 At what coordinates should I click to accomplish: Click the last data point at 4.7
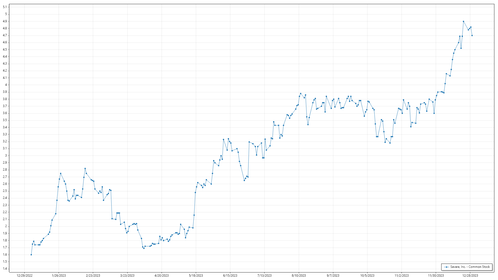[x=472, y=36]
